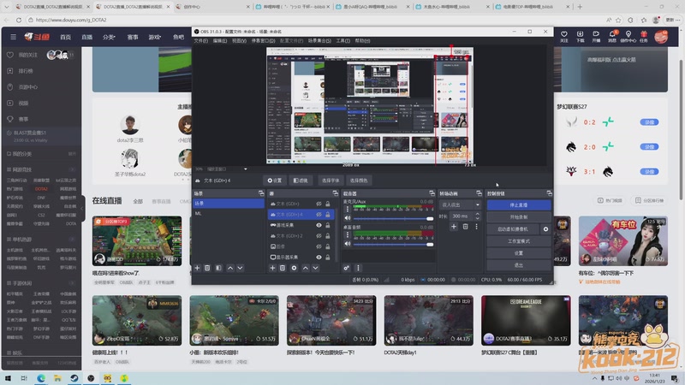Open 桌面音频 channel options dots
The height and width of the screenshot is (385, 685).
pyautogui.click(x=348, y=234)
